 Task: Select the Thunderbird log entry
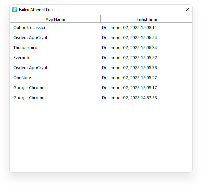tap(25, 48)
